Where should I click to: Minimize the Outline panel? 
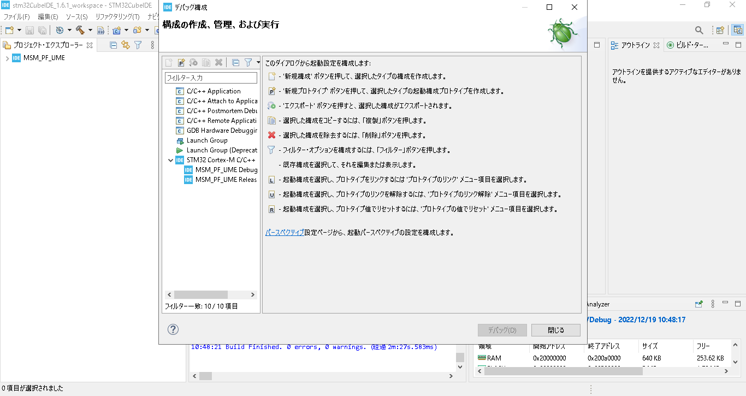[726, 45]
